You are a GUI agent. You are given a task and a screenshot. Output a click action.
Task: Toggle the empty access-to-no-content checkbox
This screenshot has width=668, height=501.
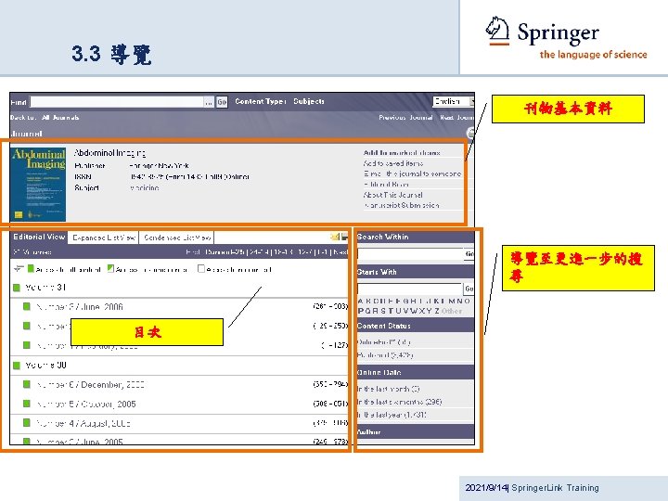[201, 268]
